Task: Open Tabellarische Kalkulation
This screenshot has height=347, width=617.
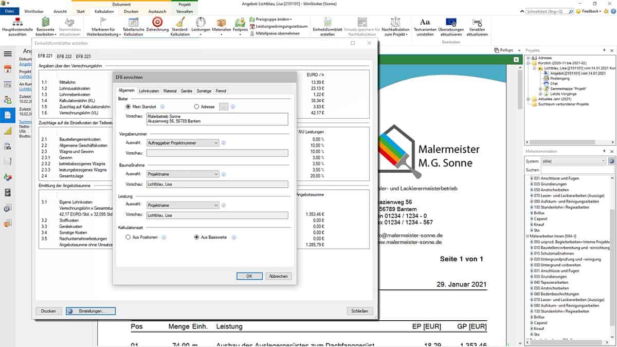Action: point(133,27)
